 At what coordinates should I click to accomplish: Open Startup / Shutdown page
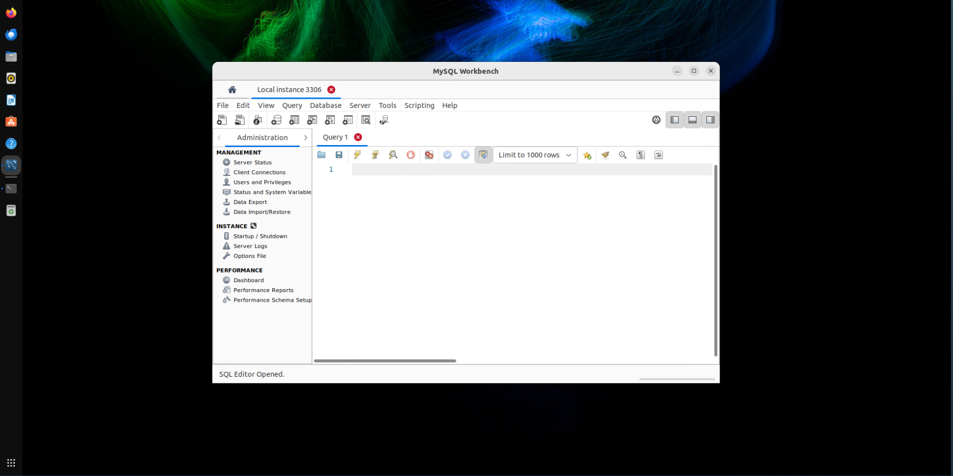point(260,236)
